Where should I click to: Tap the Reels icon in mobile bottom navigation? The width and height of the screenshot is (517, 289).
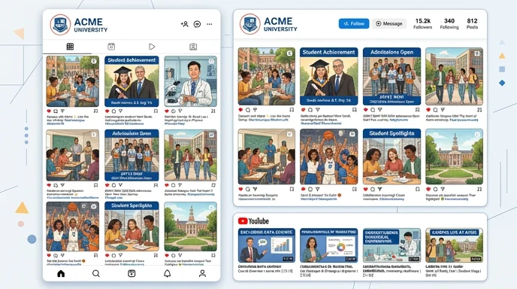132,273
